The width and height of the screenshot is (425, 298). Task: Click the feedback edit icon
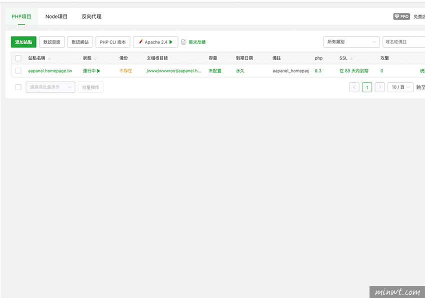(x=183, y=42)
